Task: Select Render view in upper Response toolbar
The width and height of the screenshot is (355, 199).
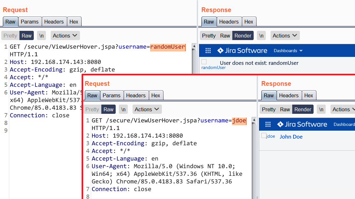Action: tap(243, 36)
